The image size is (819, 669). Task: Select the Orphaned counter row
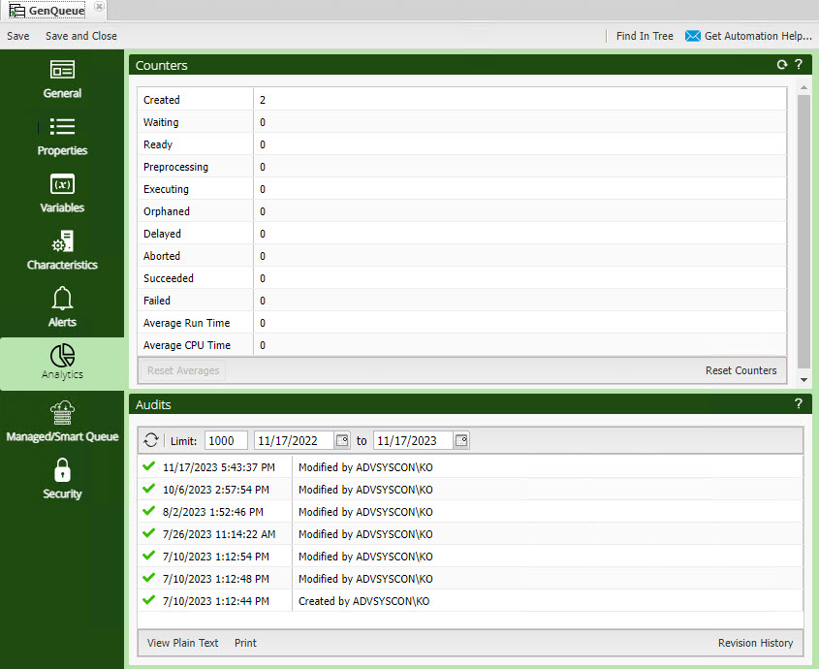[461, 211]
